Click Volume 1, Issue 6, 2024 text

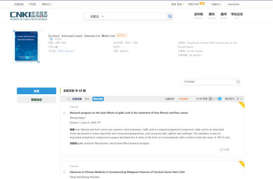coord(85,122)
